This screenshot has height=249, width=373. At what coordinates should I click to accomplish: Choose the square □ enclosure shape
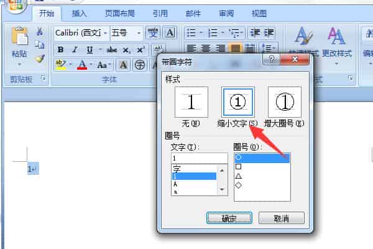238,167
